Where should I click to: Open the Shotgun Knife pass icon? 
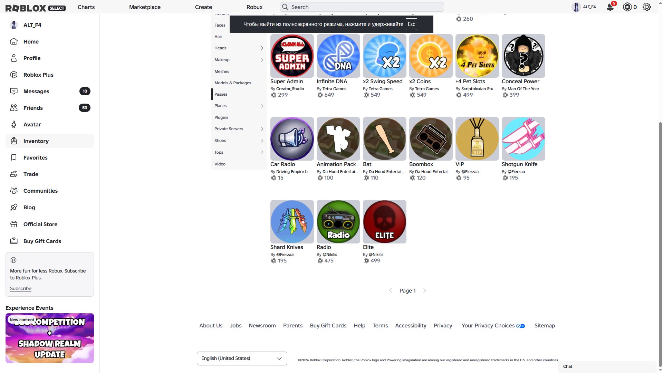(x=523, y=139)
